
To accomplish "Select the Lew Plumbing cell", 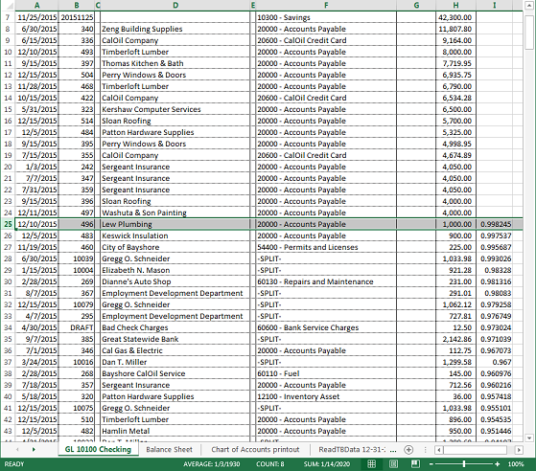I will [175, 224].
